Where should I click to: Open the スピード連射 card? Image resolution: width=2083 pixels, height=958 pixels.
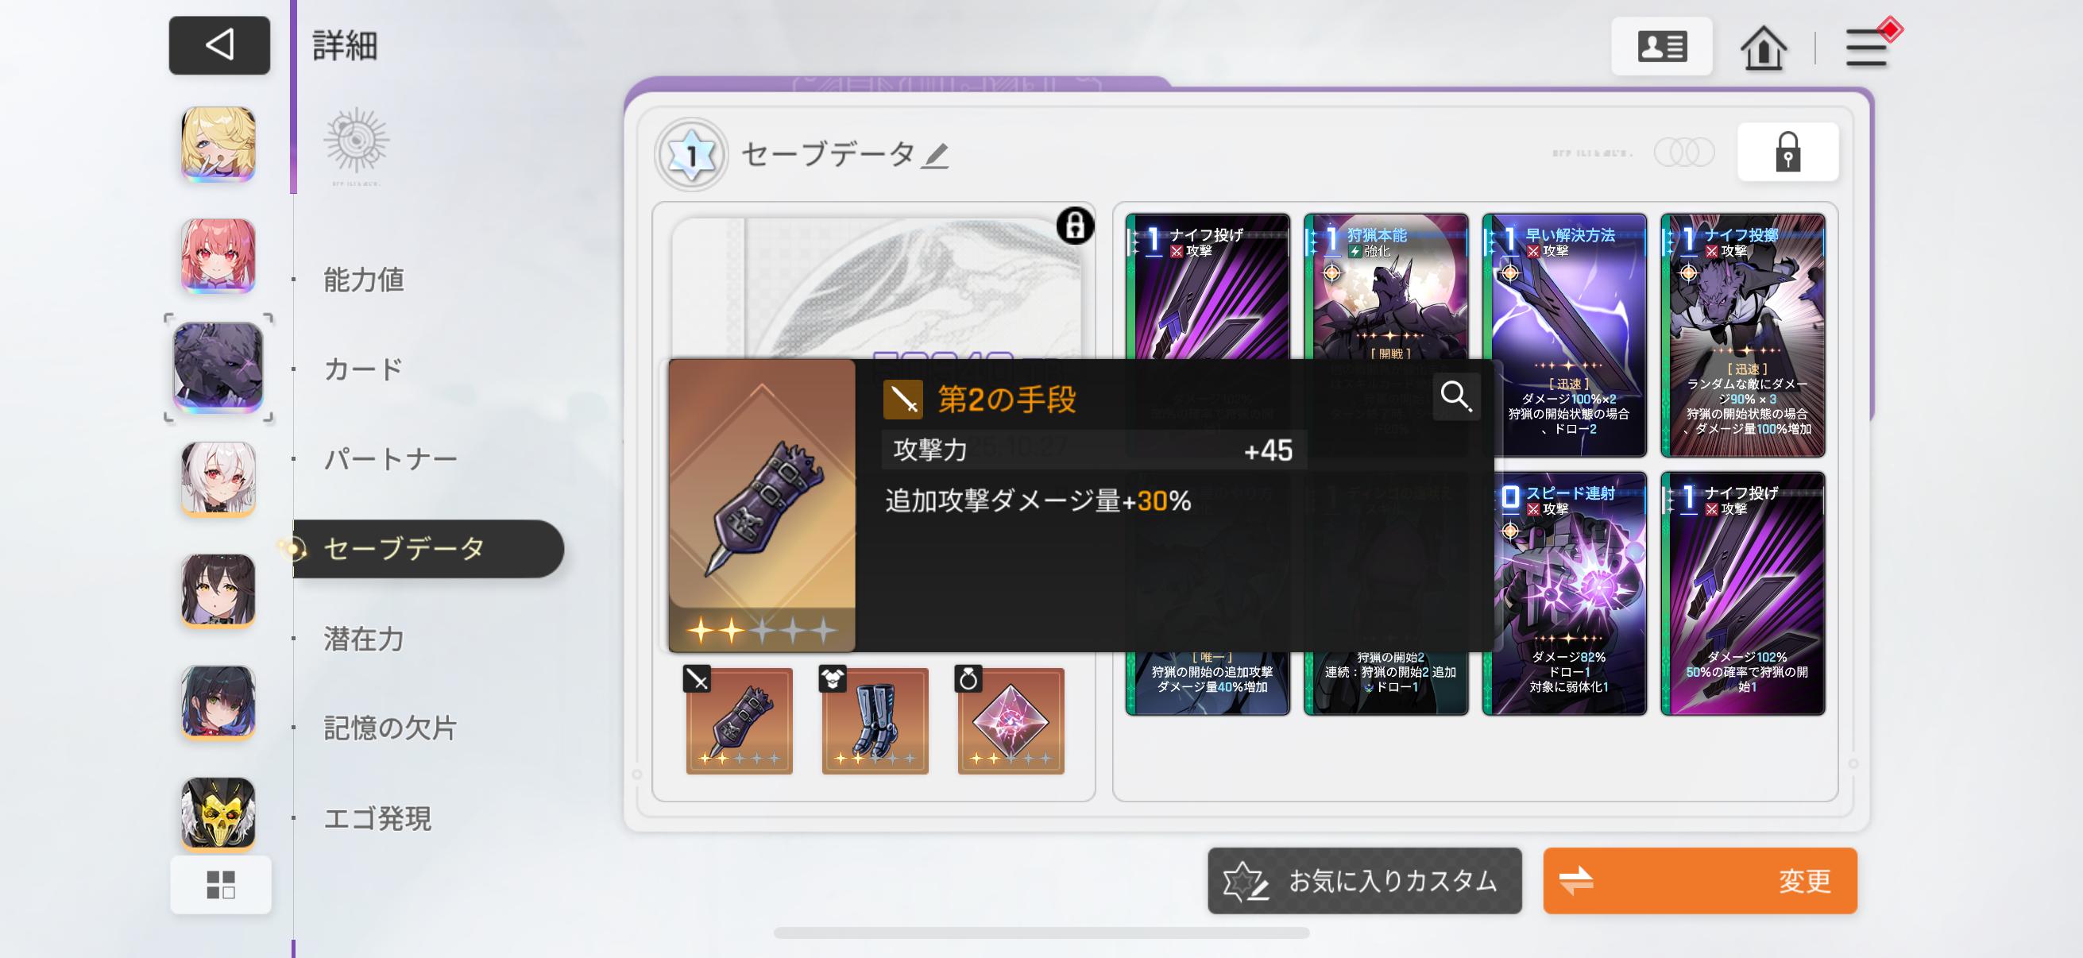(x=1564, y=593)
